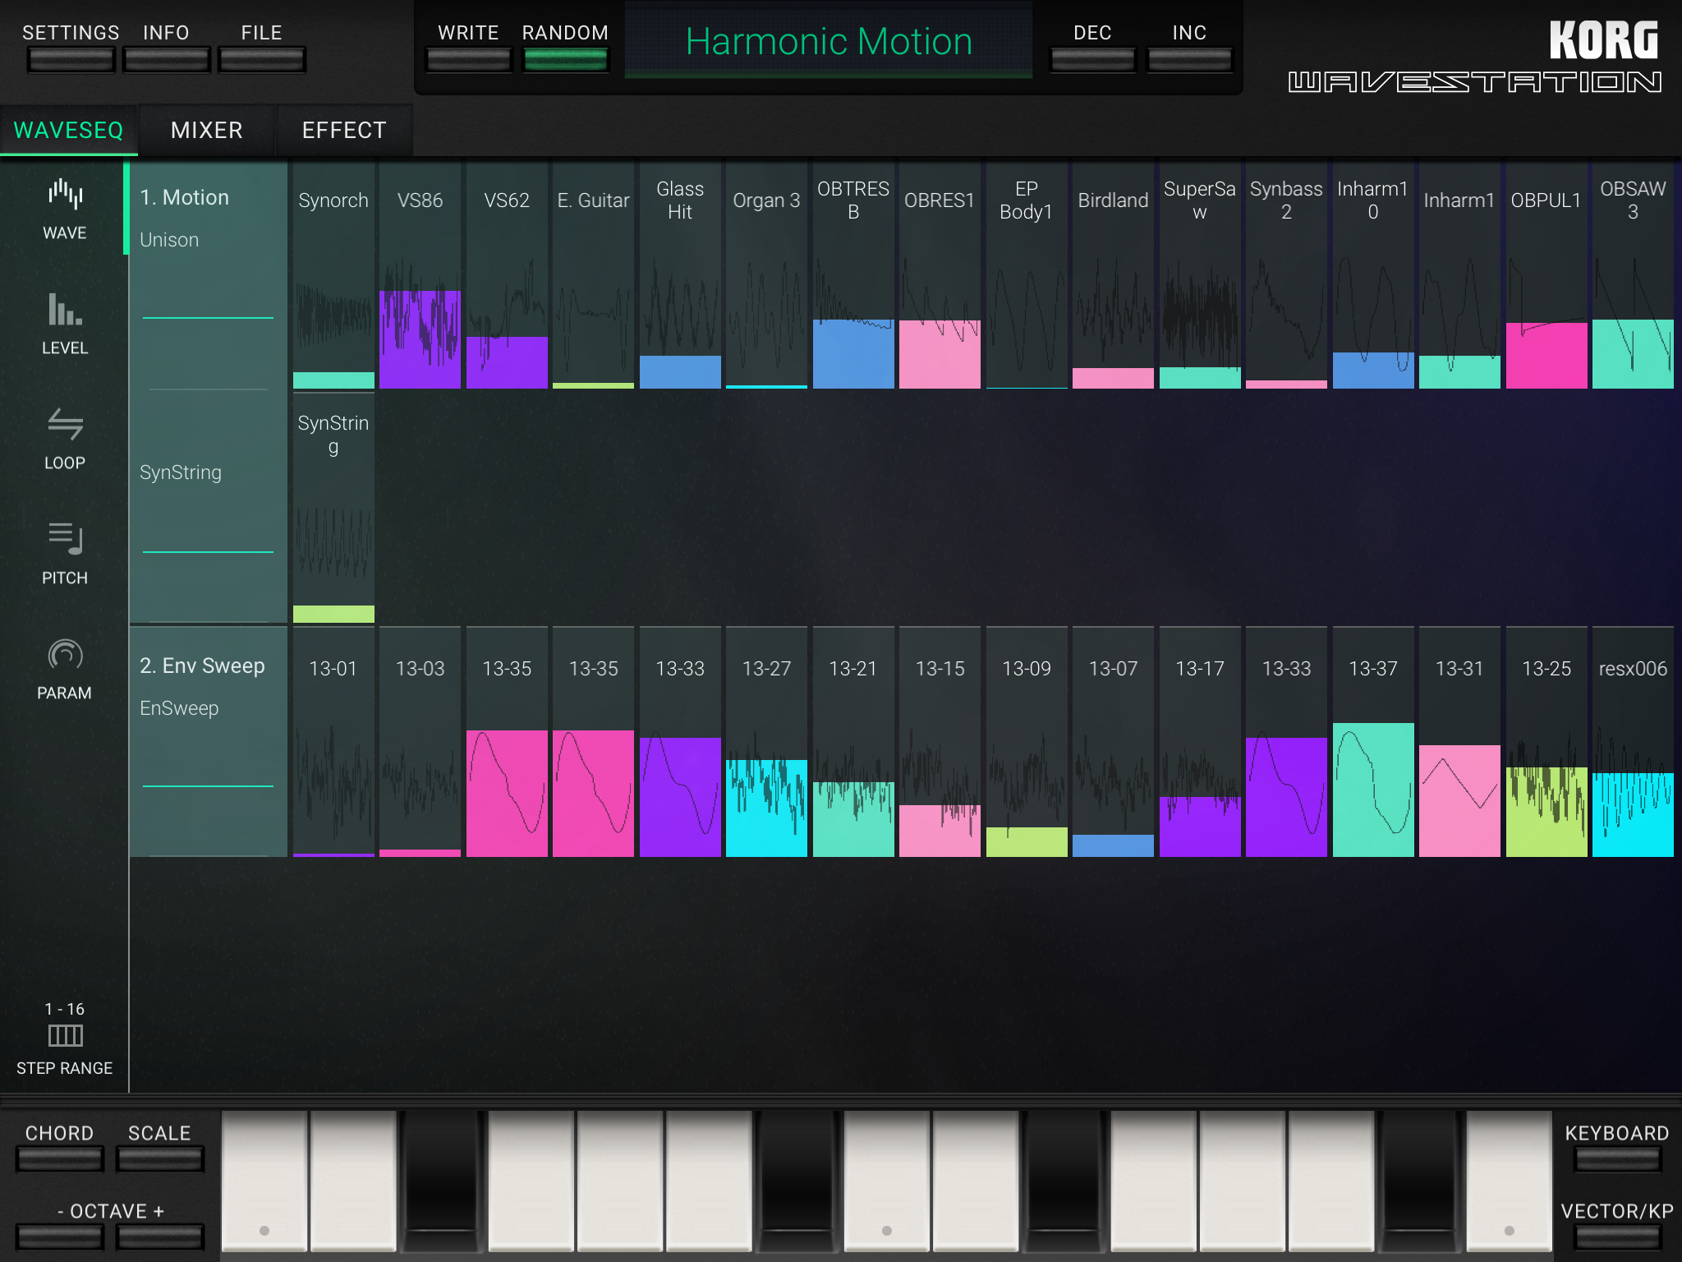Image resolution: width=1682 pixels, height=1262 pixels.
Task: Select the SuperSaw wave step
Action: click(1200, 275)
